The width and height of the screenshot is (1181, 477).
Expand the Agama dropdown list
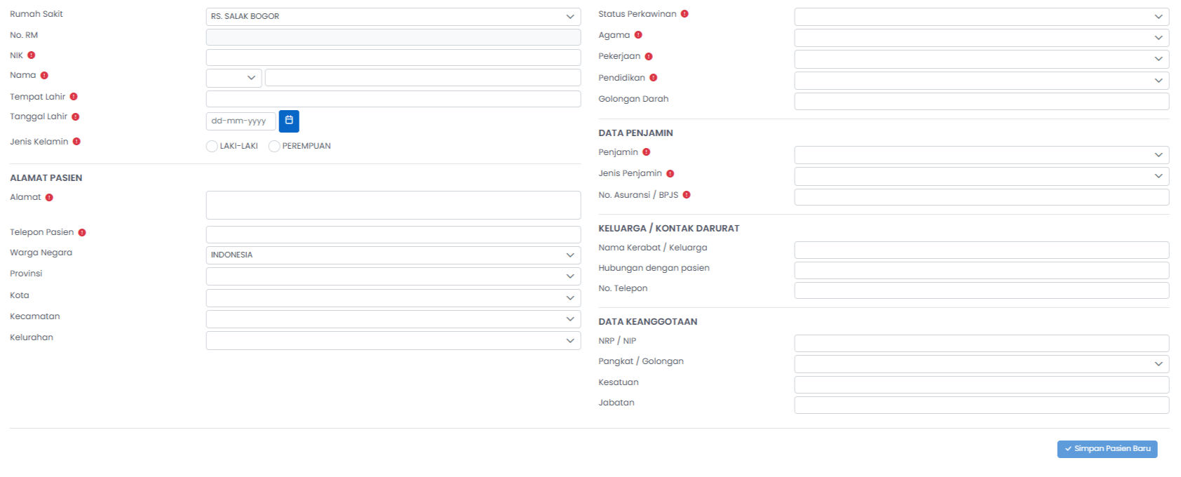pyautogui.click(x=981, y=38)
